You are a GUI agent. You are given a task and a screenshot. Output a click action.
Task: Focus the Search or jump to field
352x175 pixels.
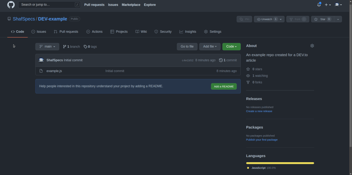tap(49, 5)
